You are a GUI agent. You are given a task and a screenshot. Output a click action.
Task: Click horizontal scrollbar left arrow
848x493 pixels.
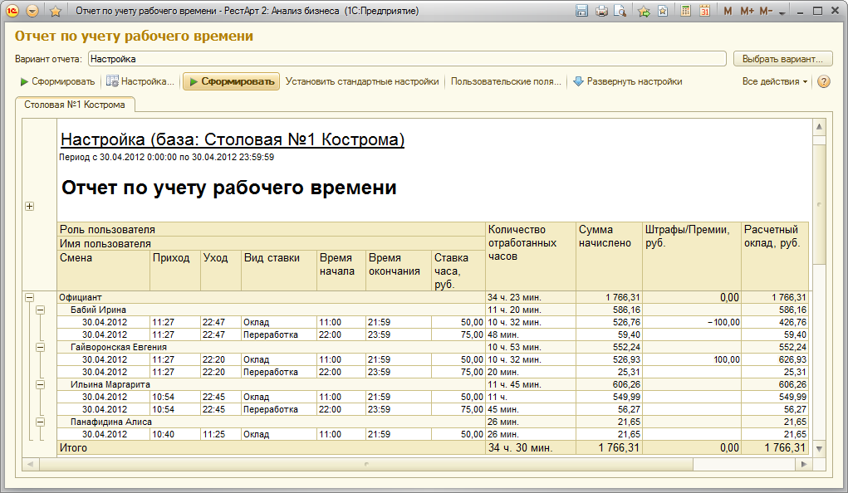point(30,464)
